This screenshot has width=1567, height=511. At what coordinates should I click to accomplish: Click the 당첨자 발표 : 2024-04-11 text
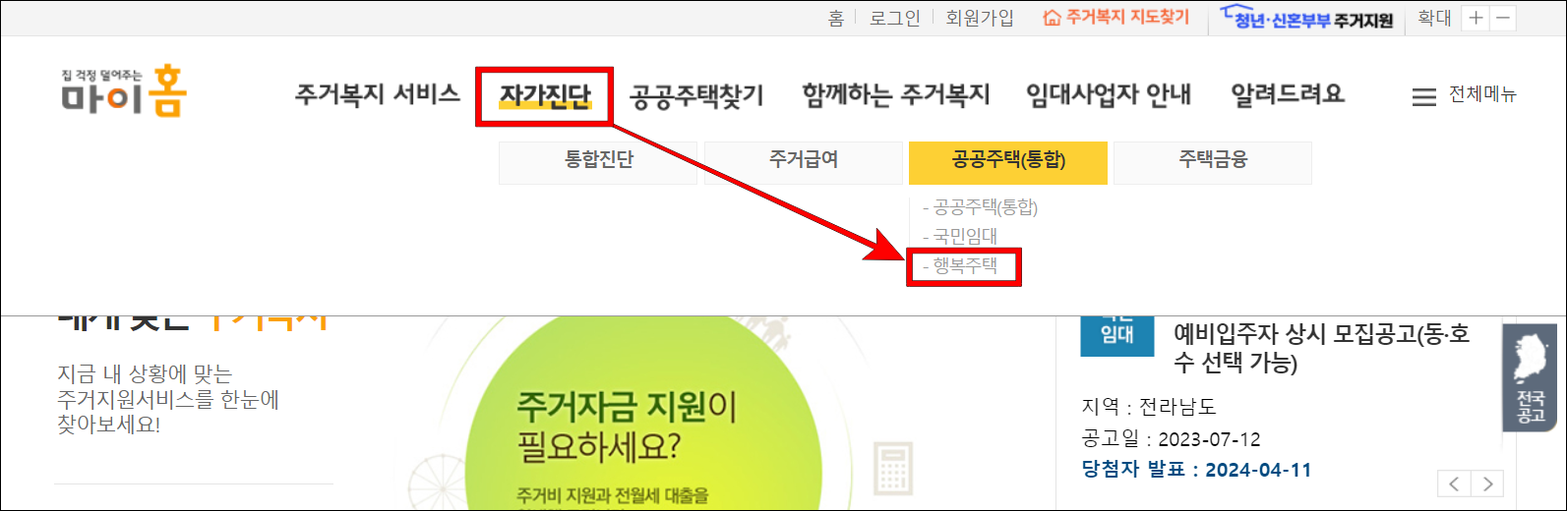pyautogui.click(x=1196, y=470)
